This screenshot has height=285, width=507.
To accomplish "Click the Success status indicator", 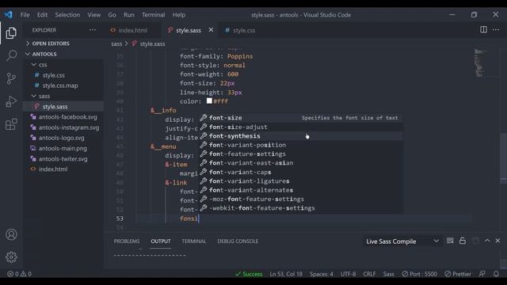I will click(249, 274).
